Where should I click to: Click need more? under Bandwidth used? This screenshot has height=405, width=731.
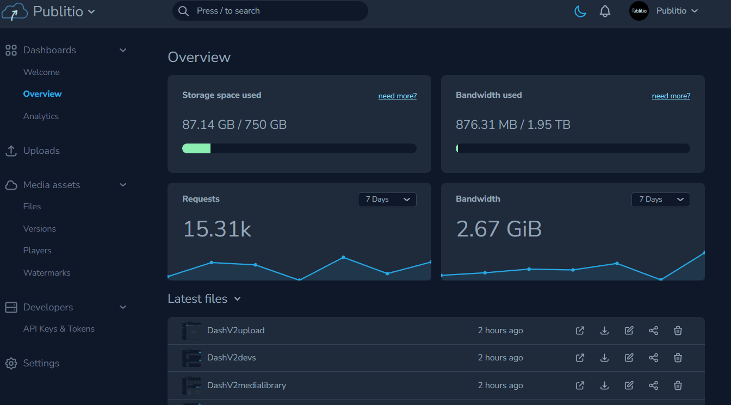click(x=671, y=96)
